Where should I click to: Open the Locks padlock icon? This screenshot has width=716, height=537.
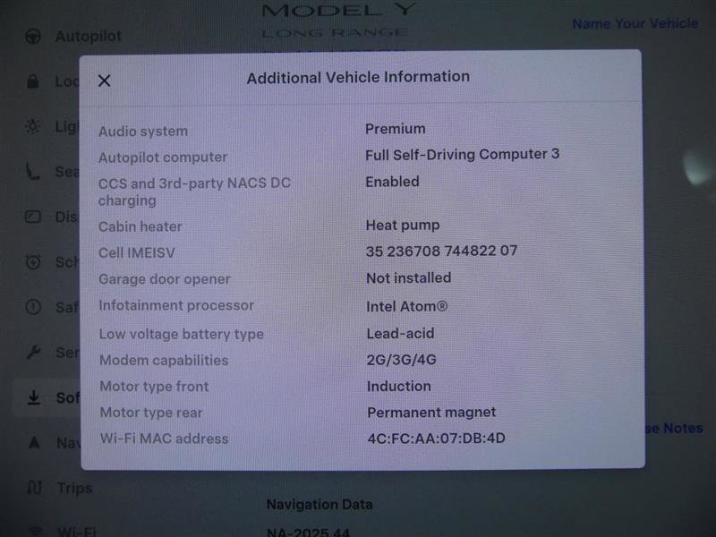coord(32,81)
